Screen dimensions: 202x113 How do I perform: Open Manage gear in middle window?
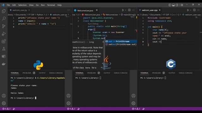(x=68, y=103)
